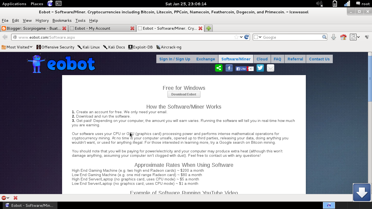This screenshot has width=372, height=209.
Task: Open the Tools menu
Action: (x=80, y=20)
